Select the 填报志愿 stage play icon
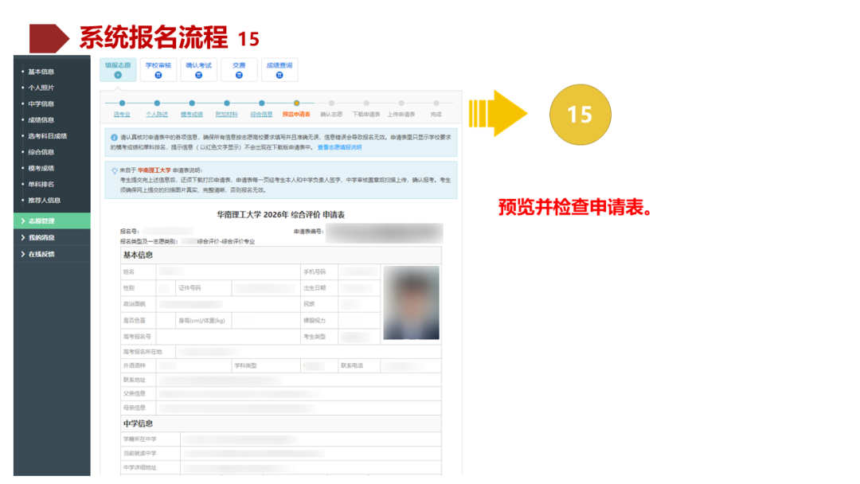 [118, 75]
